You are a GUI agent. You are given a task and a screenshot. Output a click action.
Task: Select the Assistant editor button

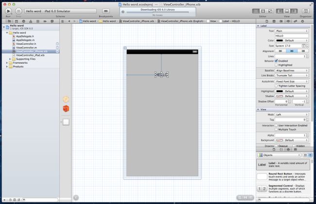[x=263, y=11]
